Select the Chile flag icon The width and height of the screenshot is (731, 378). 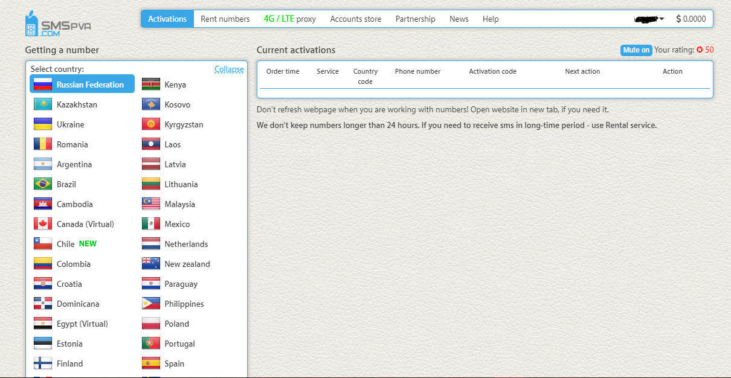(x=43, y=244)
